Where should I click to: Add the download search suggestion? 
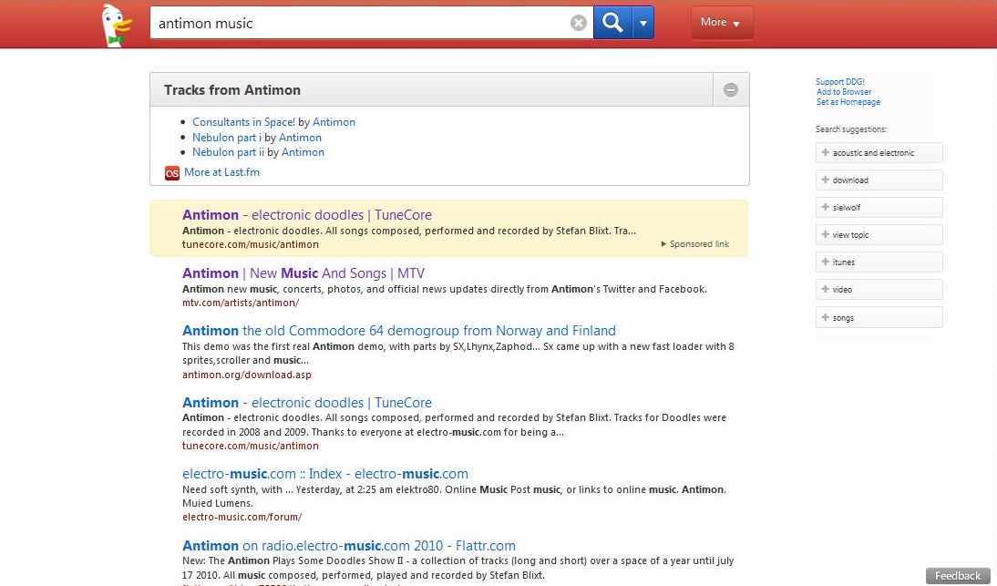[879, 180]
